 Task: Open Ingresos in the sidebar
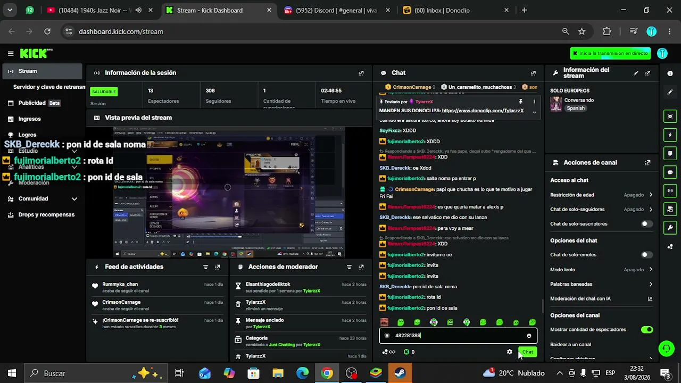coord(43,119)
